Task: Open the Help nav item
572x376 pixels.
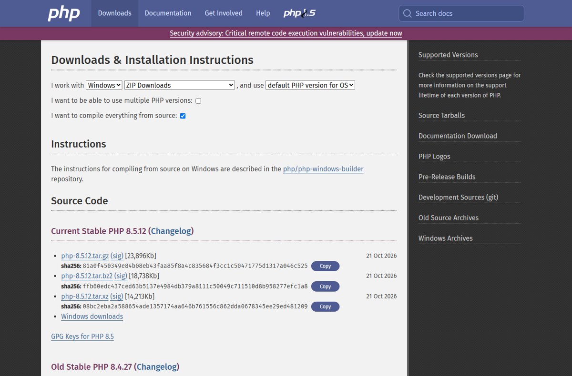Action: point(263,13)
